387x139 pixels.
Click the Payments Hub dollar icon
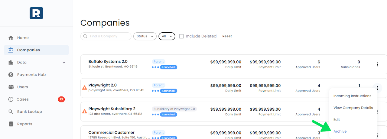tap(11, 75)
